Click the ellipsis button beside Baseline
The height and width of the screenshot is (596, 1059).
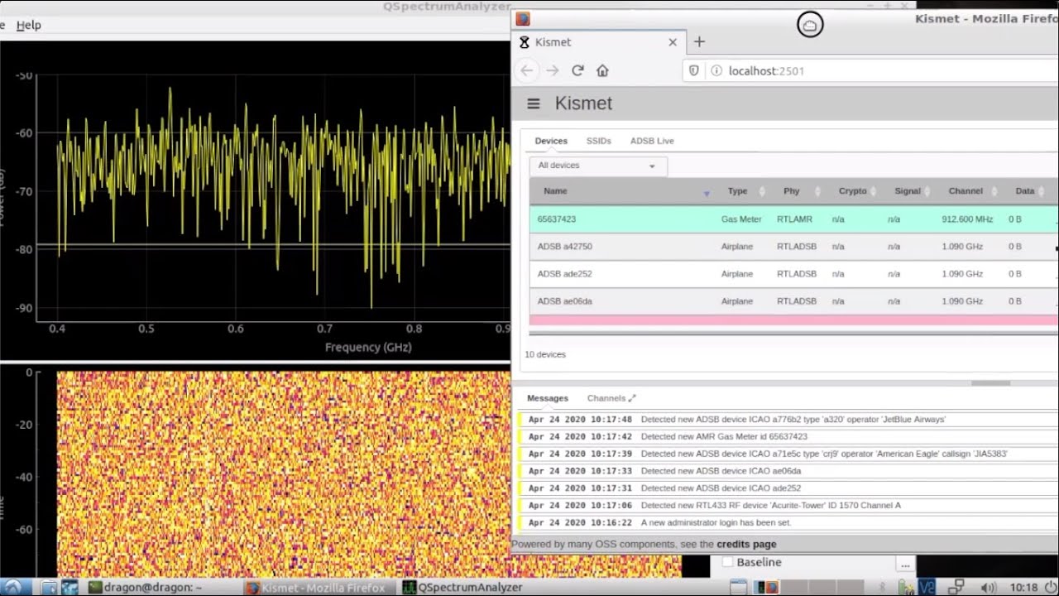click(x=905, y=564)
